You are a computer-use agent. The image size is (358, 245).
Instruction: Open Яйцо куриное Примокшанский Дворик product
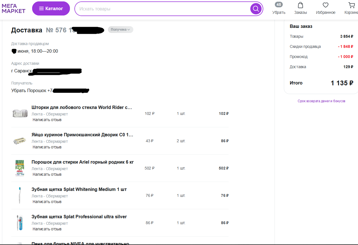(x=82, y=135)
